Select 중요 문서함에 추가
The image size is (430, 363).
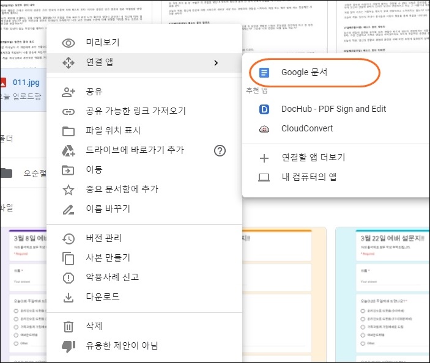pyautogui.click(x=144, y=190)
